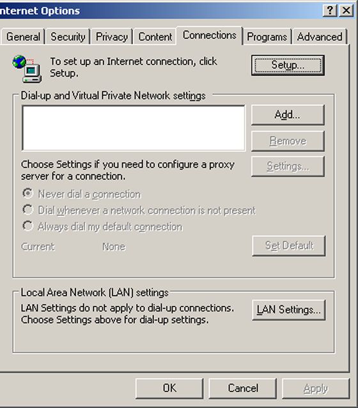Select the Connections tab
Image resolution: width=358 pixels, height=408 pixels.
coord(210,35)
